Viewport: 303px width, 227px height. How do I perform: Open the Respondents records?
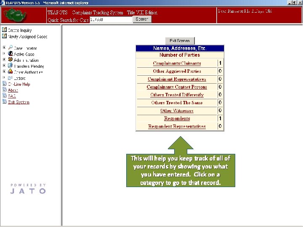click(x=177, y=119)
